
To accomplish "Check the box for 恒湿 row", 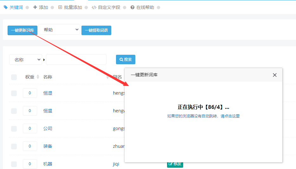I will (x=14, y=93).
